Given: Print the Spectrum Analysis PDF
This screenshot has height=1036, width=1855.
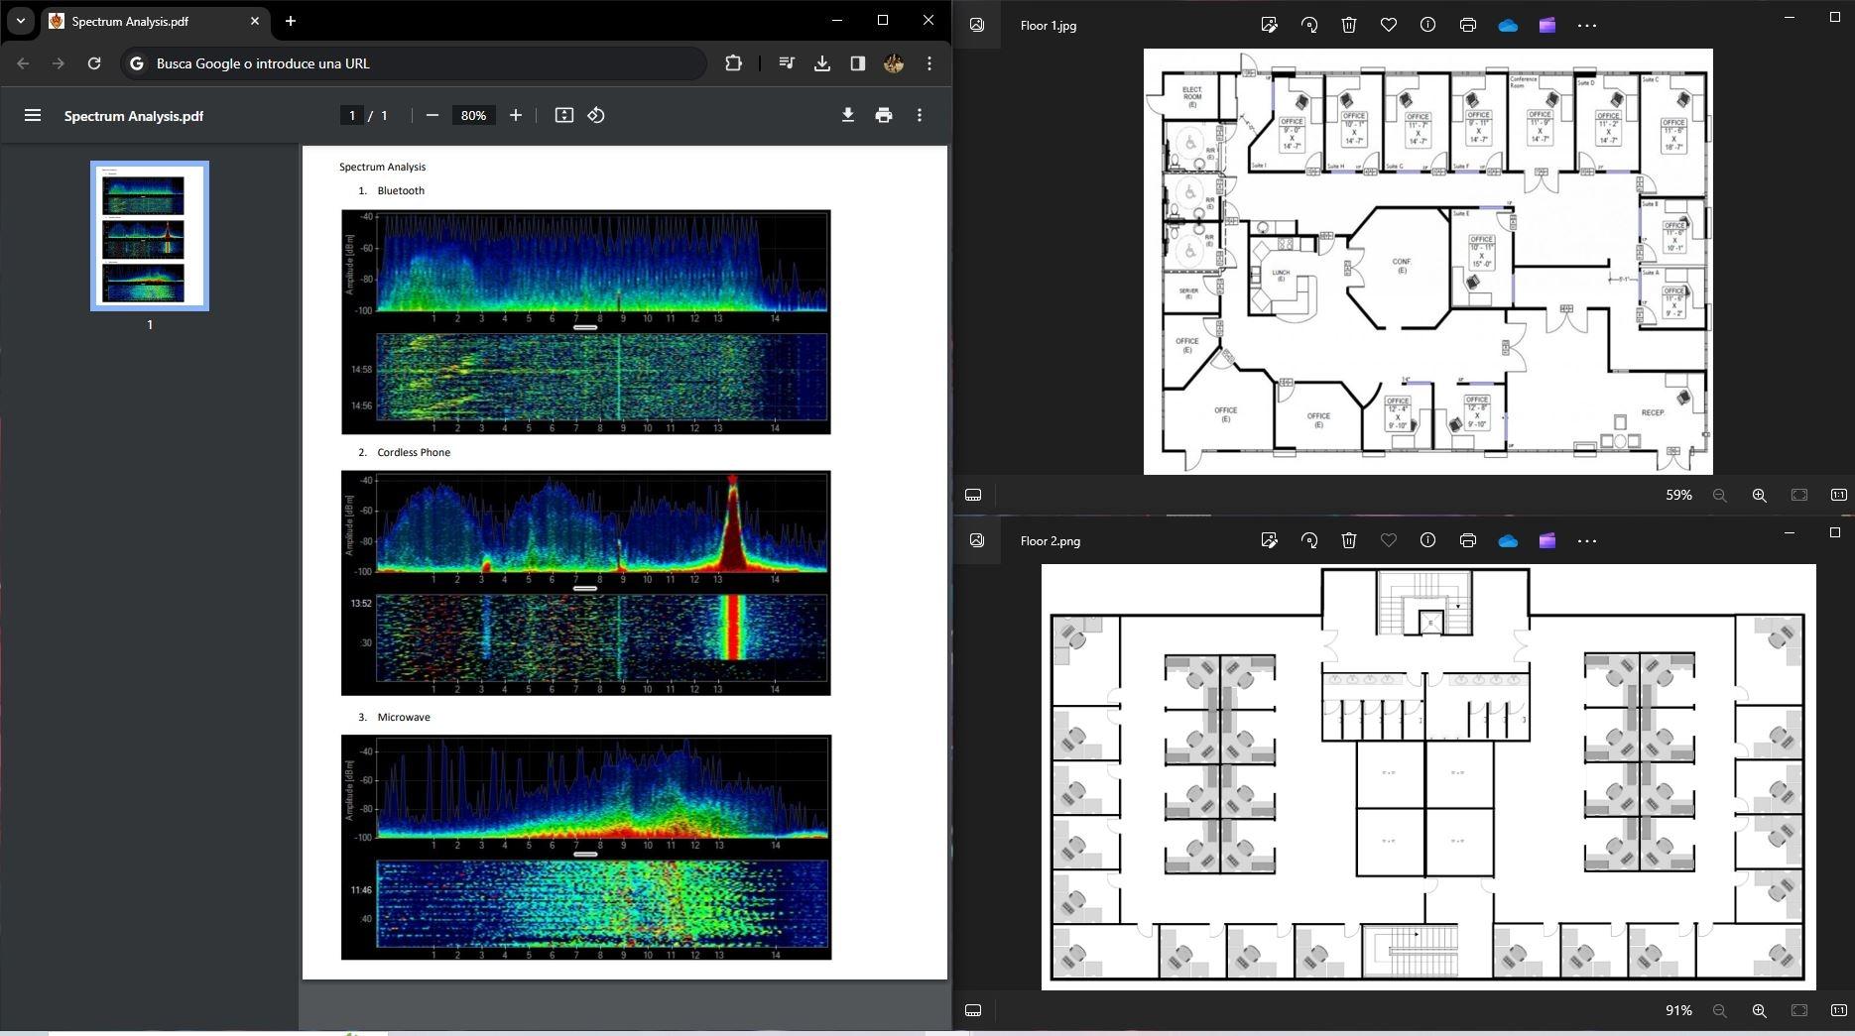Looking at the screenshot, I should pyautogui.click(x=884, y=116).
